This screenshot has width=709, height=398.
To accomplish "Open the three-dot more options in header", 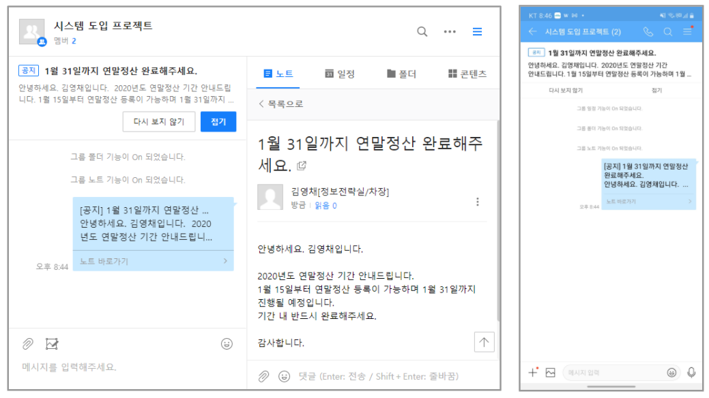I will pos(450,31).
